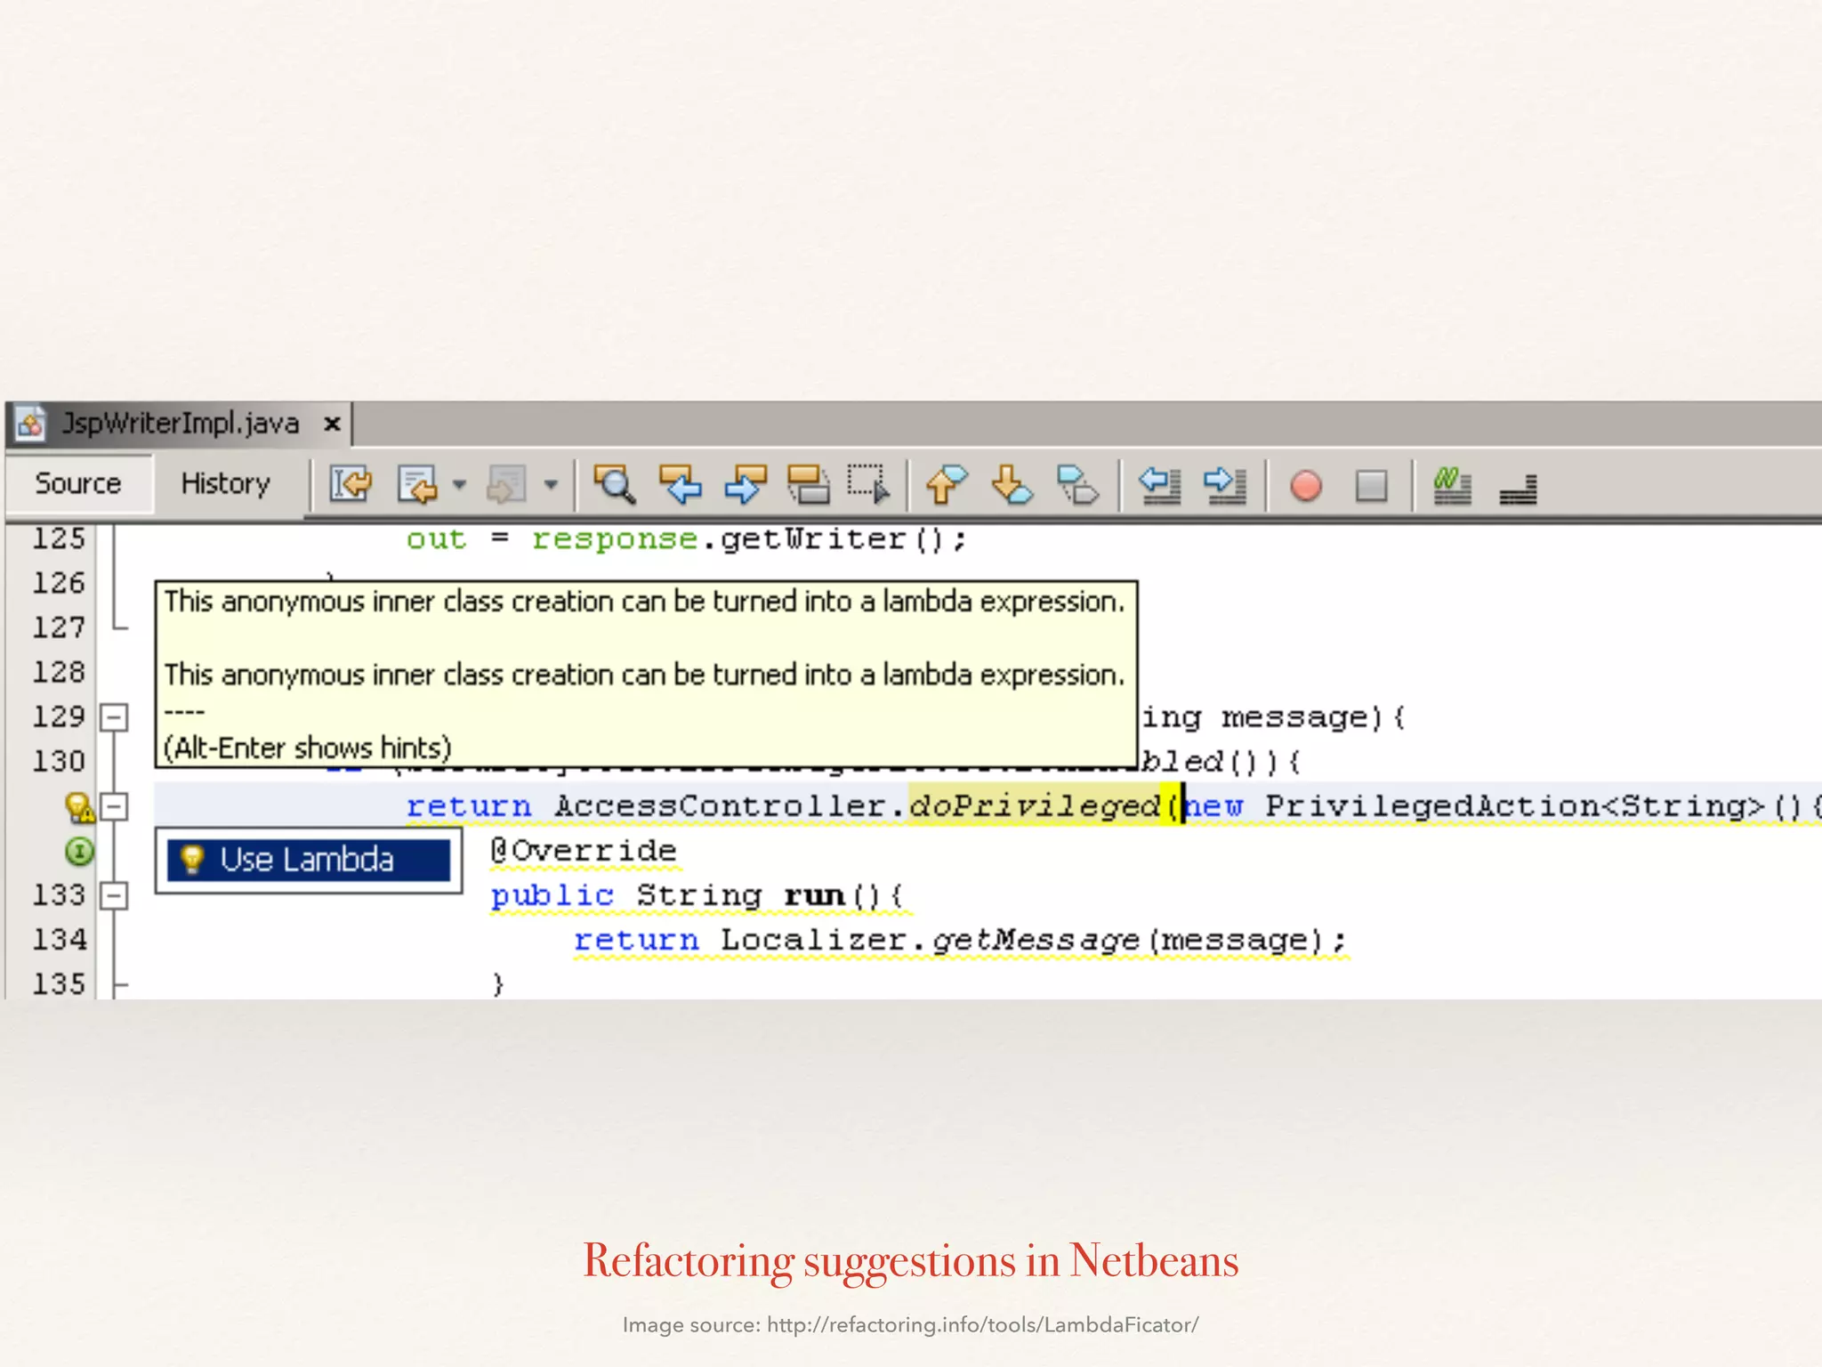The image size is (1822, 1367).
Task: Click the Alt-Enter shows hints text
Action: tap(308, 748)
